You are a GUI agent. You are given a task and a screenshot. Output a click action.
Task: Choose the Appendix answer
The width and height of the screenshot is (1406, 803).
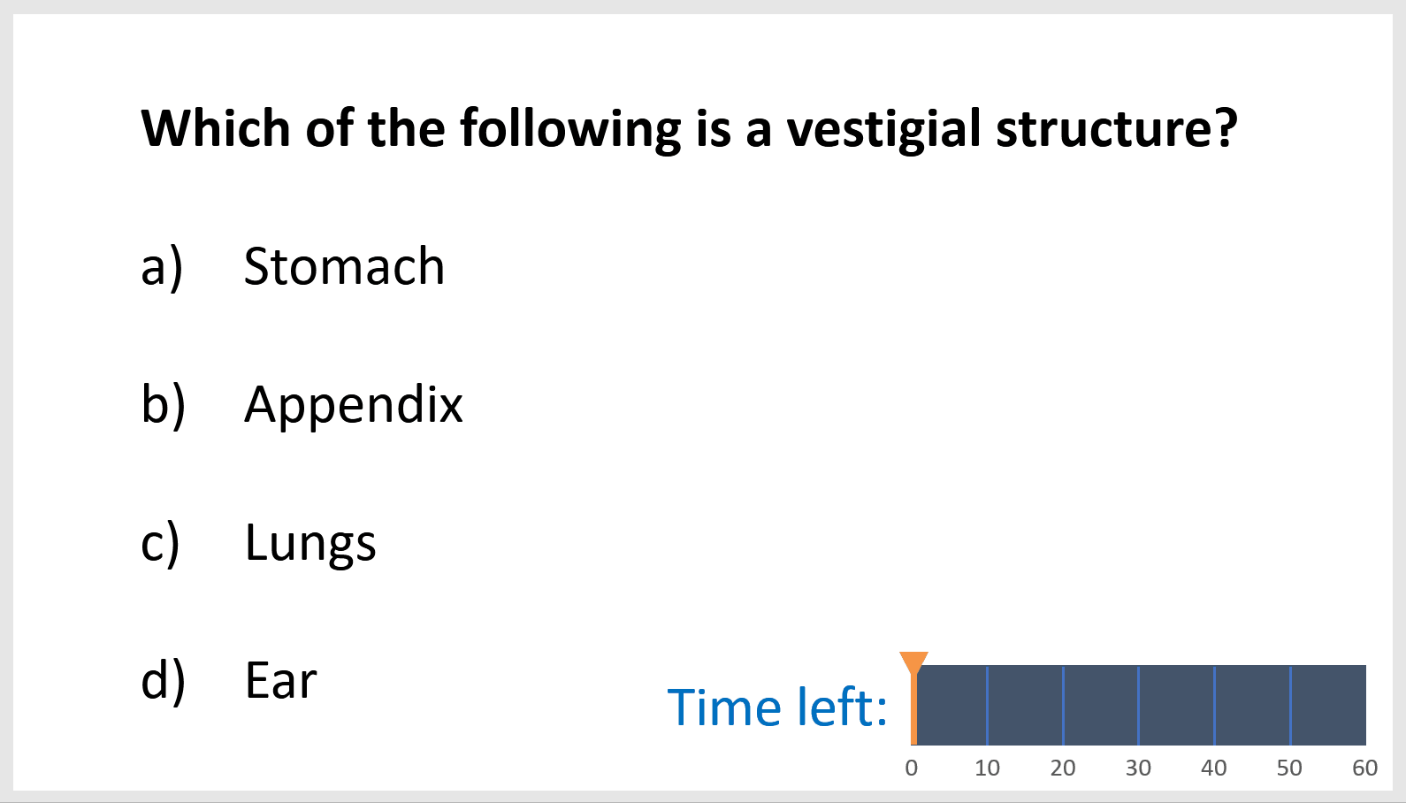(353, 405)
